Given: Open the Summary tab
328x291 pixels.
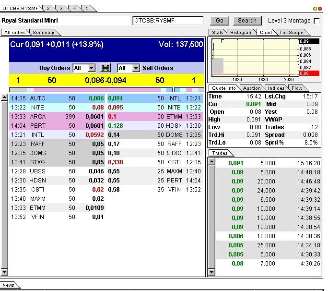Looking at the screenshot, I should [x=44, y=33].
